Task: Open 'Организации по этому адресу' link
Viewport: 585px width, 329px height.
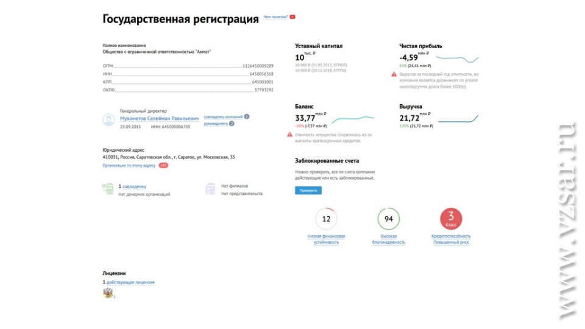Action: 129,165
